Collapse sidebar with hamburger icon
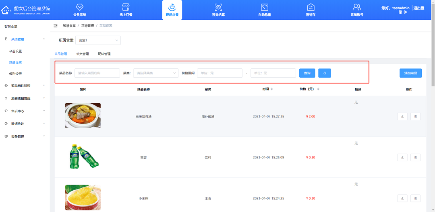The height and width of the screenshot is (212, 435). [x=56, y=25]
